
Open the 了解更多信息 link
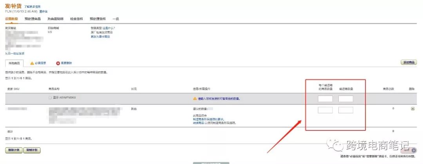click(33, 7)
